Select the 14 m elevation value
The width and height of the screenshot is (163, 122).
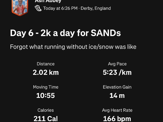[117, 95]
